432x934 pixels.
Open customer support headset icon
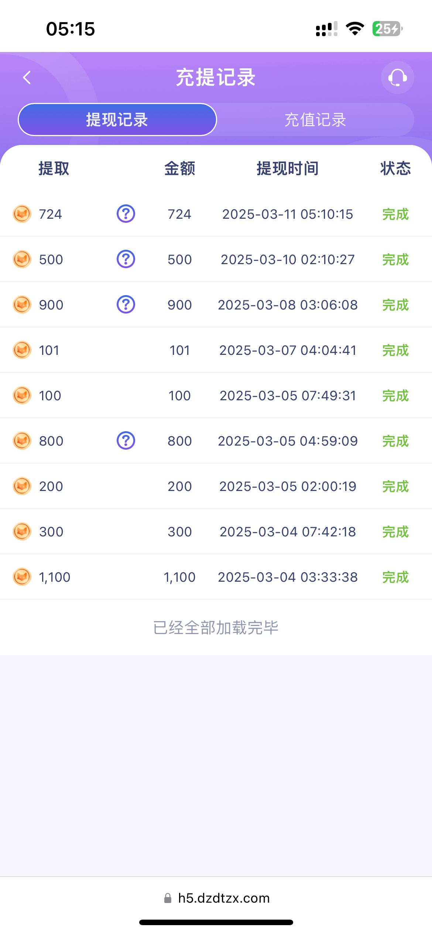pos(397,77)
